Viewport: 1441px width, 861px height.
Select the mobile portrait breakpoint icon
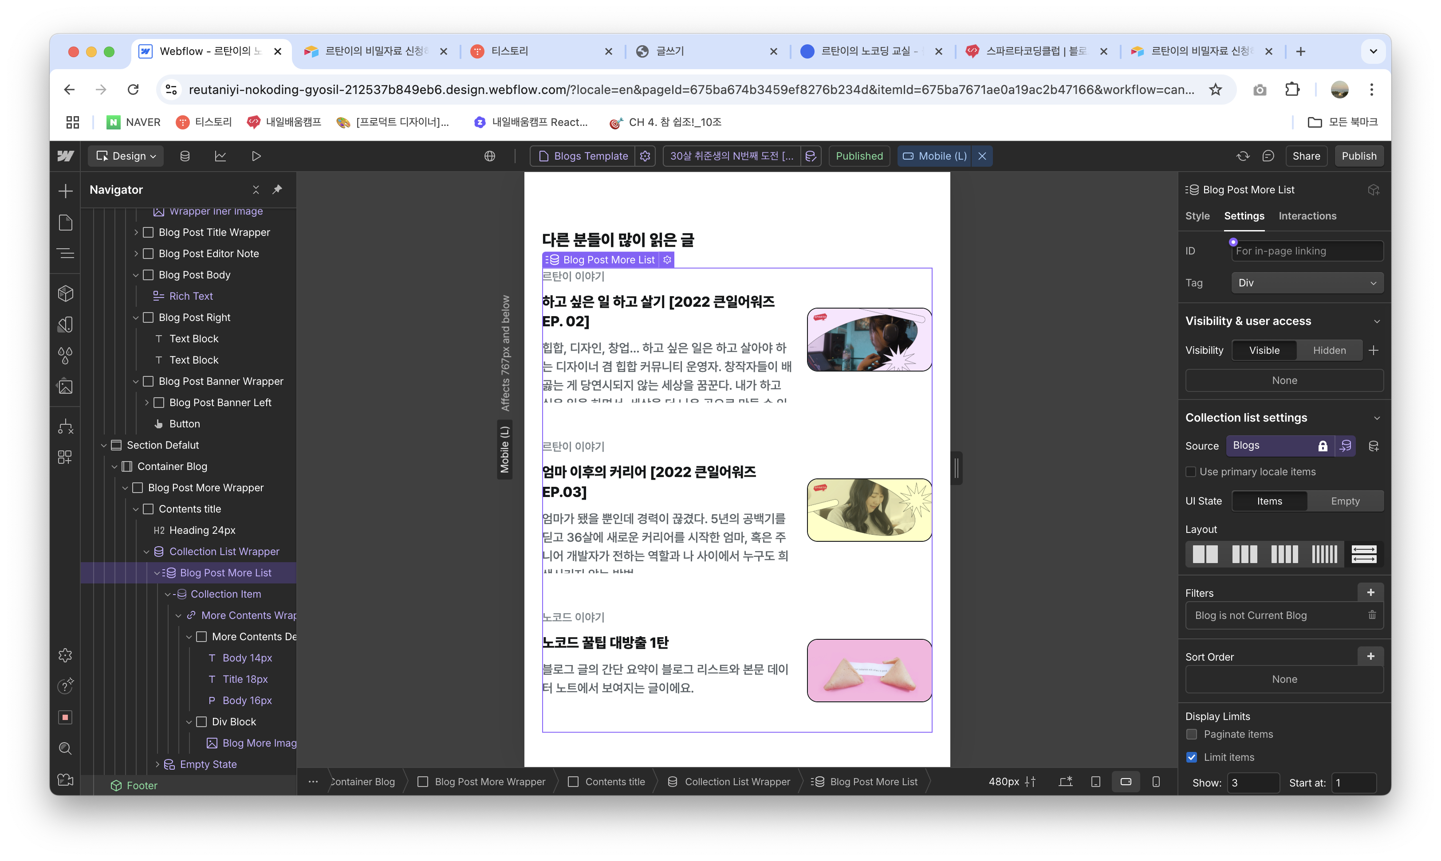tap(1156, 782)
